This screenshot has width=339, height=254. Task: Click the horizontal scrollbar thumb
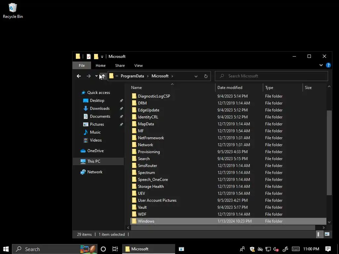pyautogui.click(x=223, y=228)
